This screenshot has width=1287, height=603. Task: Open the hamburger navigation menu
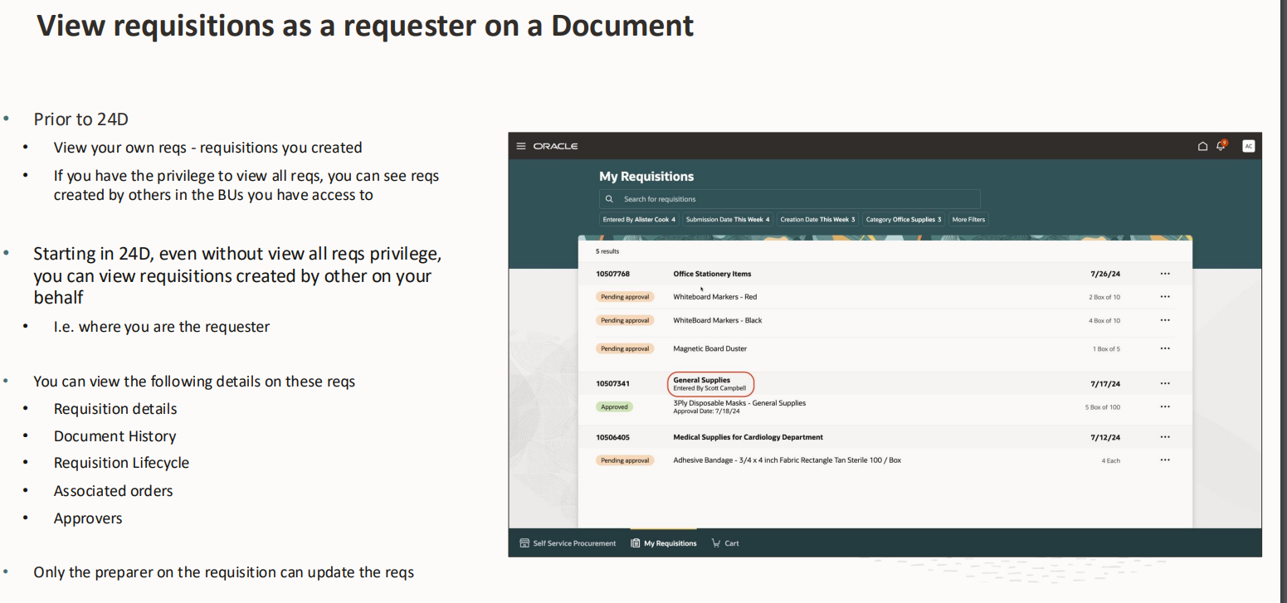pos(521,145)
